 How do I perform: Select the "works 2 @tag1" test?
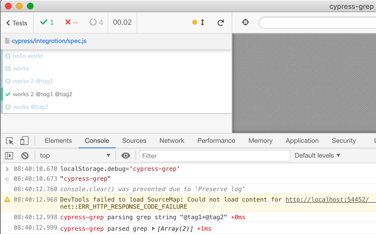(117, 81)
